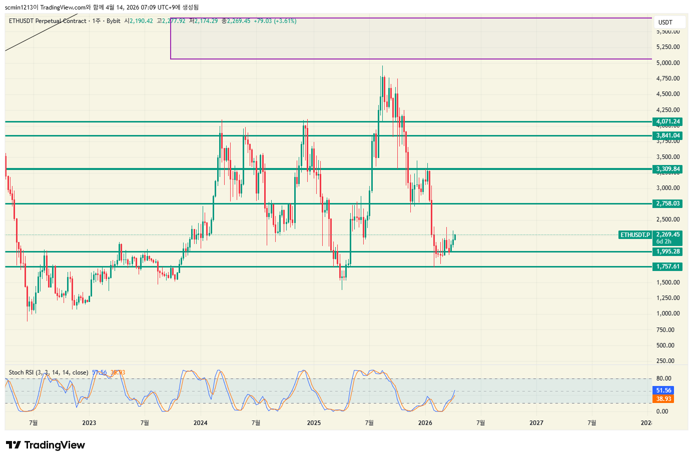Click the TradingView logo at bottom left

coord(46,445)
